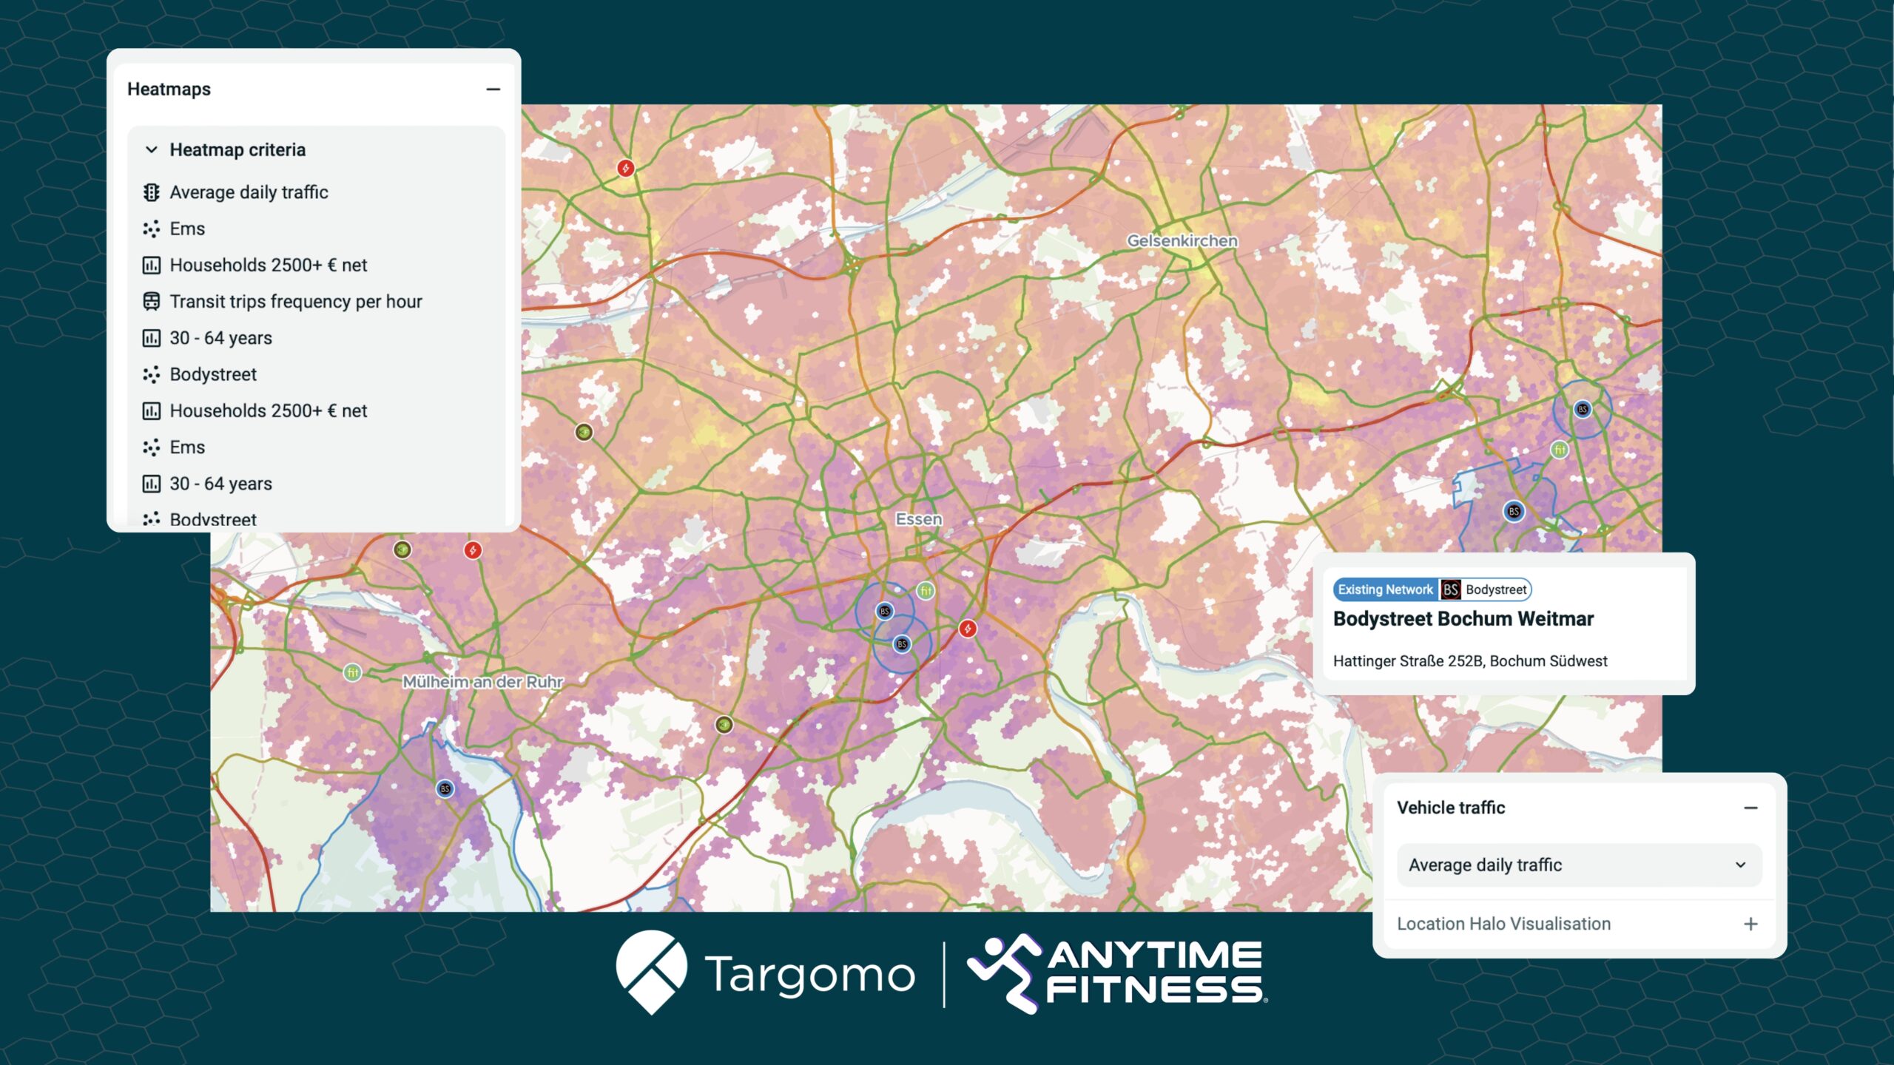Collapse the Heatmap criteria chevron
The image size is (1894, 1065).
click(152, 149)
